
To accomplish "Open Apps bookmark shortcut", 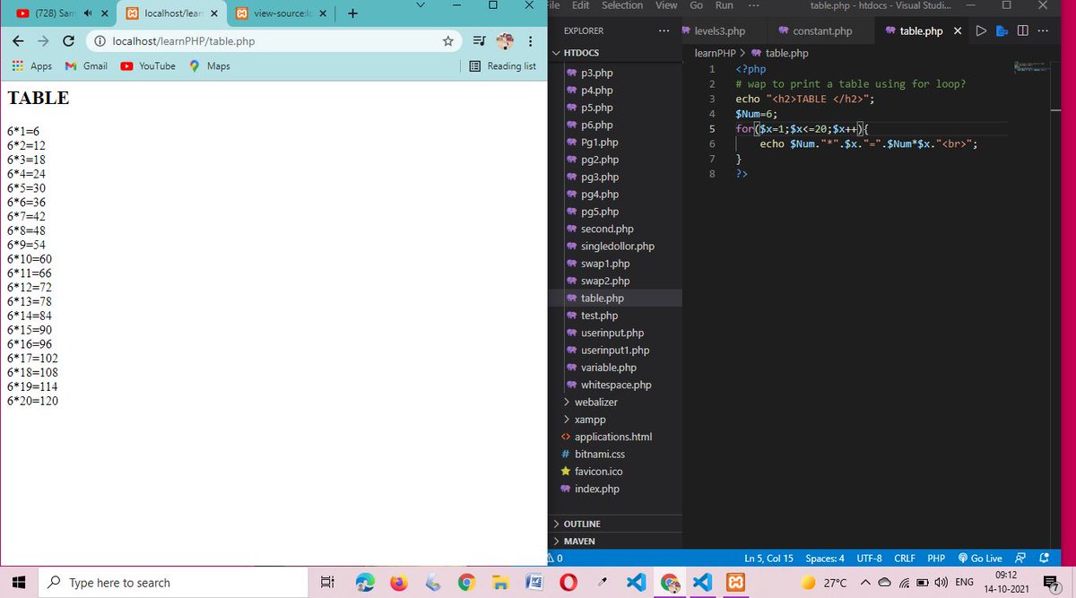I will pyautogui.click(x=31, y=66).
